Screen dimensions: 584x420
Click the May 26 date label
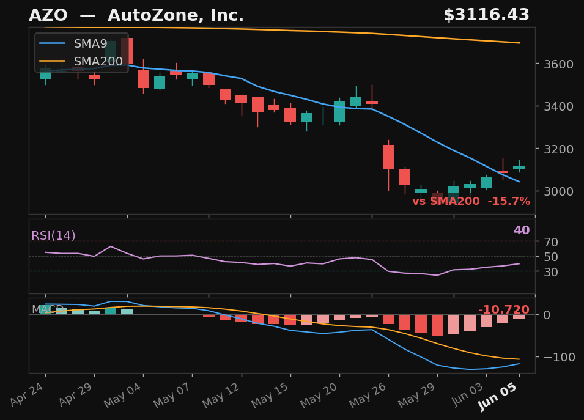(x=368, y=395)
